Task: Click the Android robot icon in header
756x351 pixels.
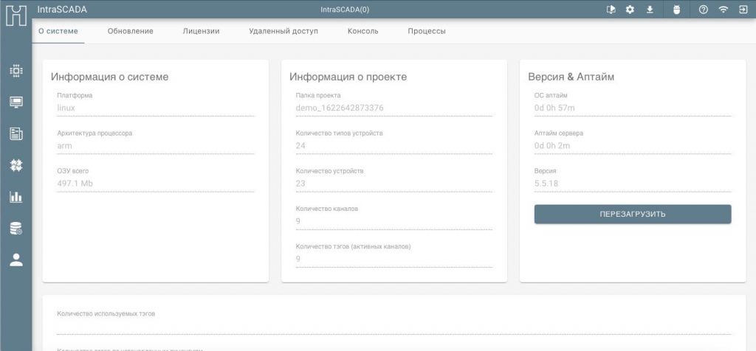Action: [676, 10]
